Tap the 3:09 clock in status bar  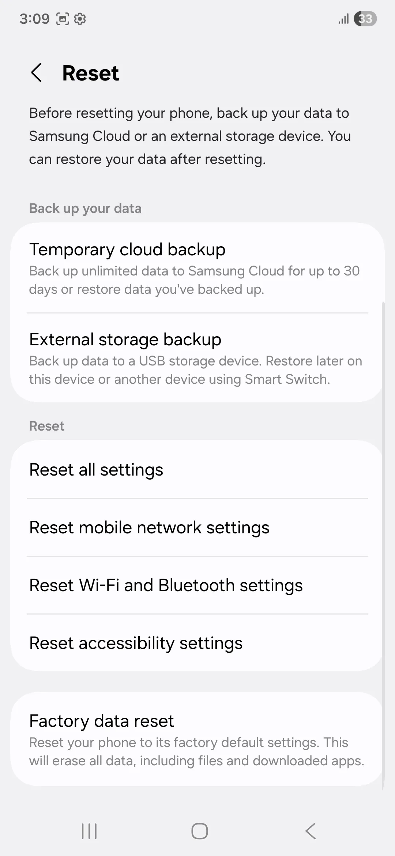tap(34, 19)
